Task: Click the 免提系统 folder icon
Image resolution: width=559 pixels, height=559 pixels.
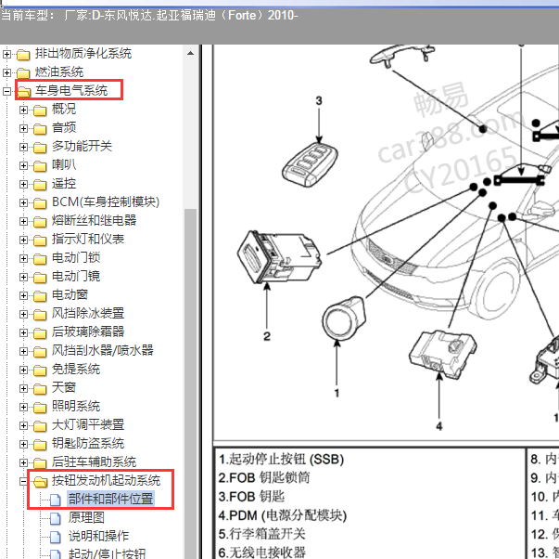Action: (40, 370)
